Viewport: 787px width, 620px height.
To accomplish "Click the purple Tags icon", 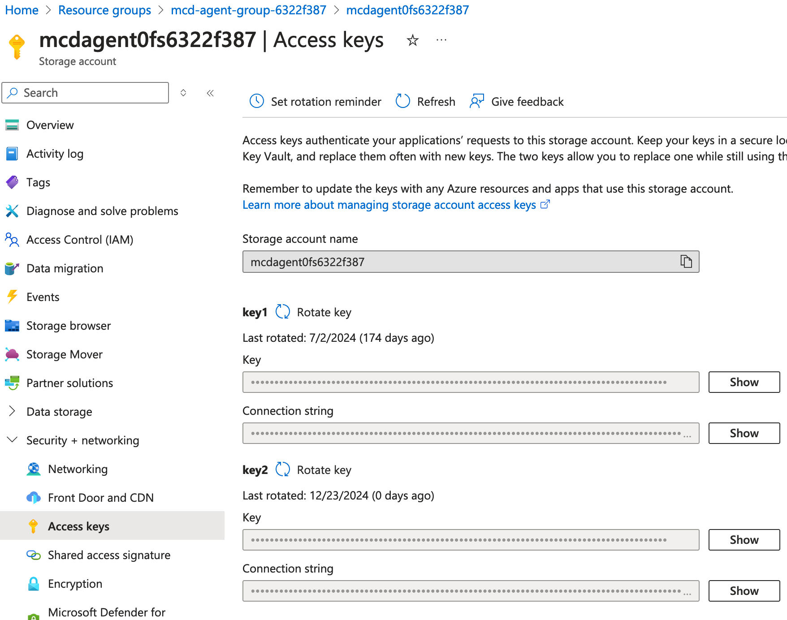I will (x=12, y=182).
